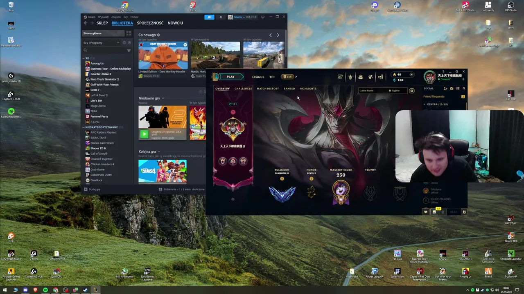Screen dimensions: 524x294
Task: Open the Loot hammer icon in League
Action: (x=370, y=77)
